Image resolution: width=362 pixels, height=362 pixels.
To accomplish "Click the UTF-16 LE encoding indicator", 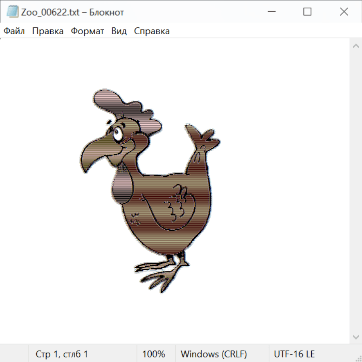I will click(294, 354).
